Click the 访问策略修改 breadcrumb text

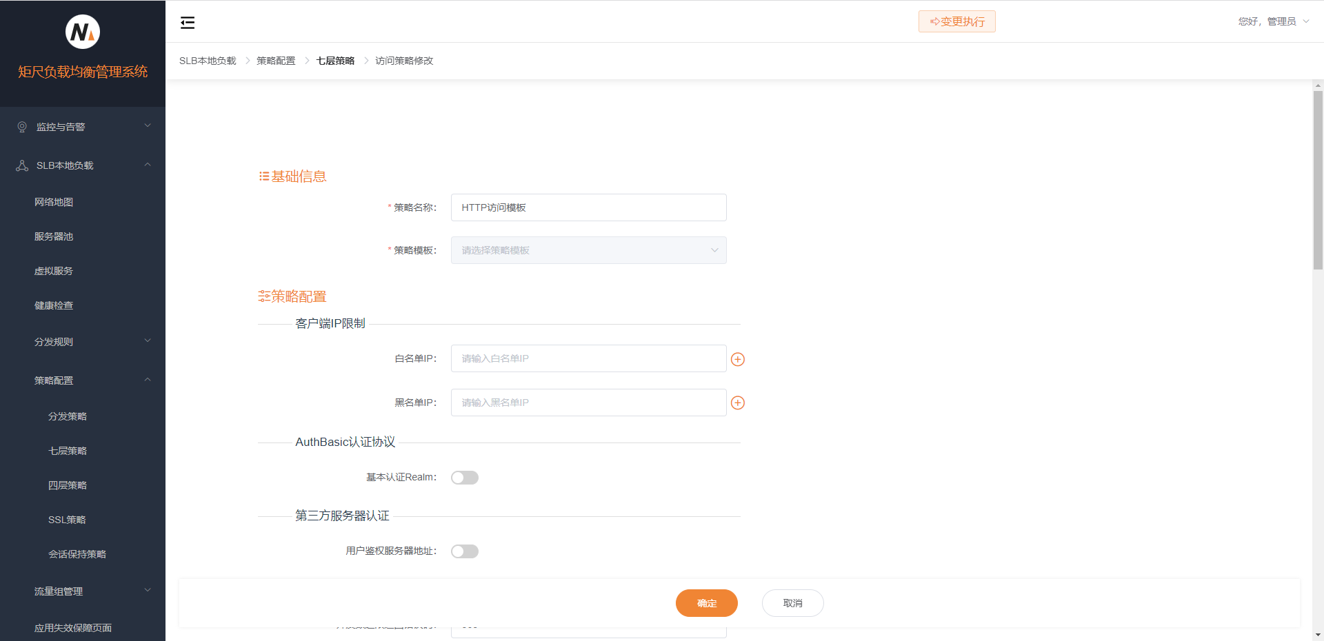(x=404, y=61)
